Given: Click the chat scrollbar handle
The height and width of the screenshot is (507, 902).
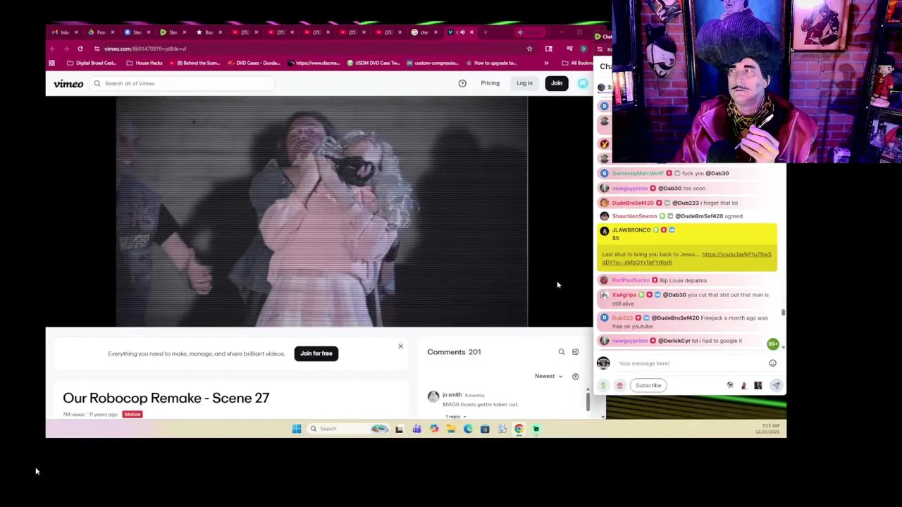Looking at the screenshot, I should [783, 312].
